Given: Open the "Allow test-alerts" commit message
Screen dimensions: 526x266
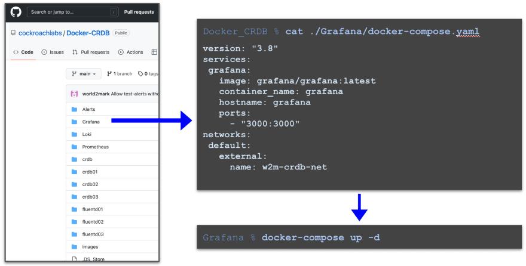Looking at the screenshot, I should (134, 94).
